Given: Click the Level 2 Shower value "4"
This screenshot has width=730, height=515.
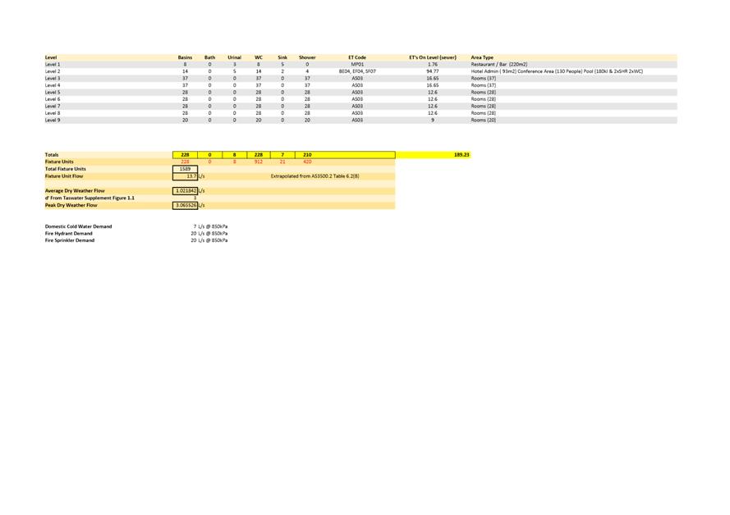Looking at the screenshot, I should [307, 71].
